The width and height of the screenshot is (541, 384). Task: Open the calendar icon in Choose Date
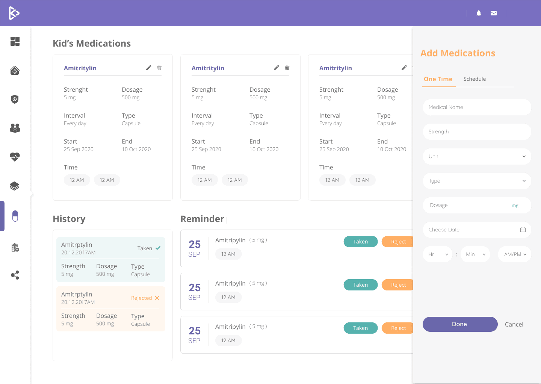point(523,229)
